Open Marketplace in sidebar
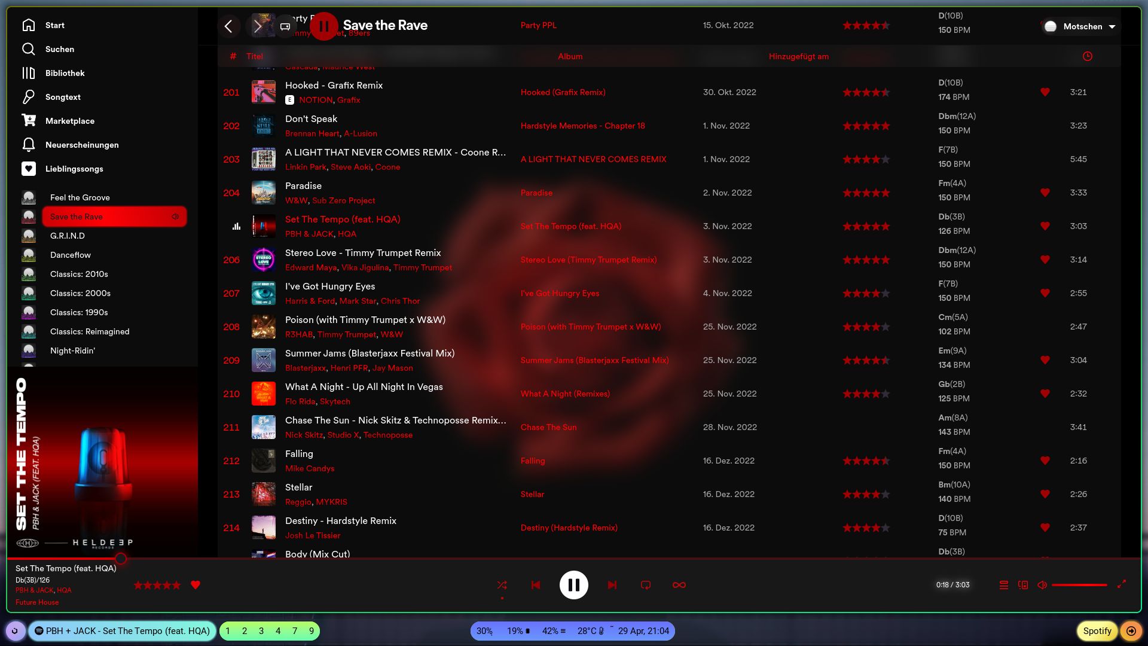Screen dimensions: 1148x646 [x=69, y=121]
